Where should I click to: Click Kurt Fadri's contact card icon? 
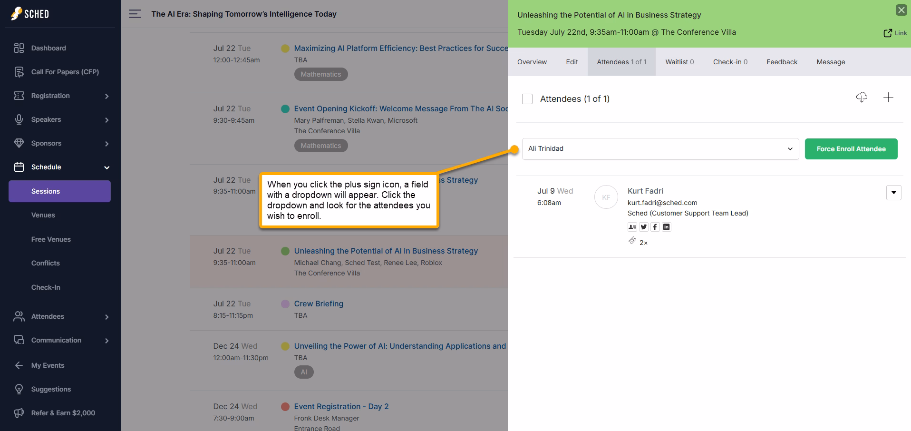[x=632, y=227]
